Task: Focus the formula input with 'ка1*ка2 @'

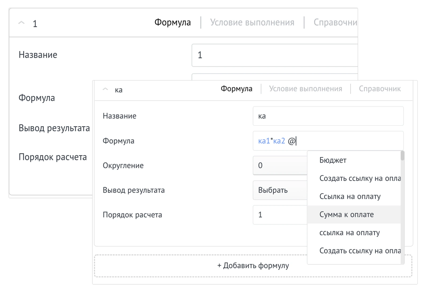Action: pyautogui.click(x=328, y=141)
